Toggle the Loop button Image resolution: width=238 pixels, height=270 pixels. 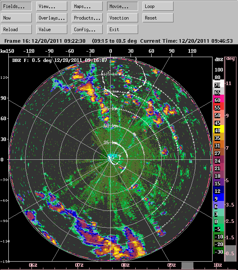click(x=158, y=6)
